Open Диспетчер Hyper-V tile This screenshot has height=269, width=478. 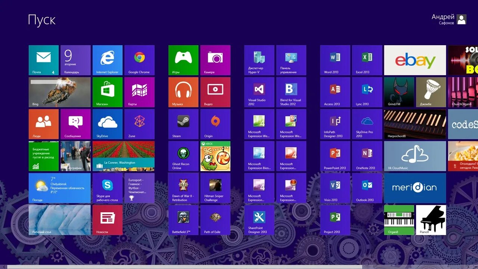pyautogui.click(x=259, y=60)
